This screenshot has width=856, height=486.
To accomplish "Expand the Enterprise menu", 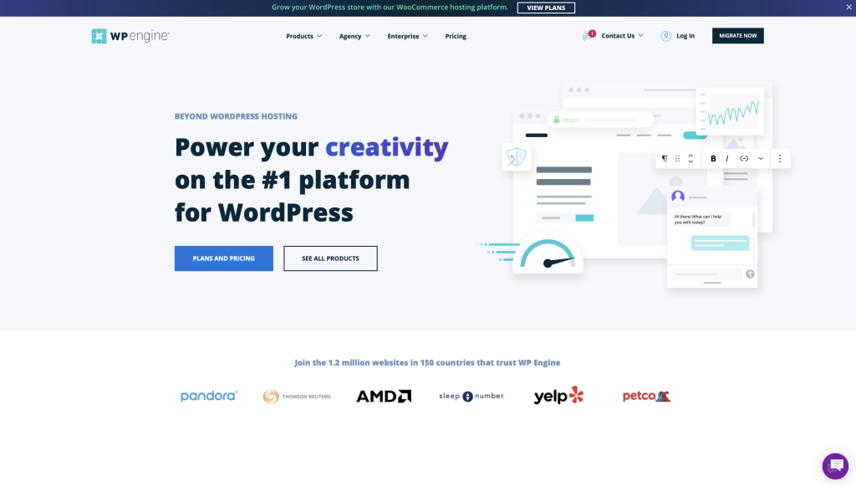I will 407,36.
